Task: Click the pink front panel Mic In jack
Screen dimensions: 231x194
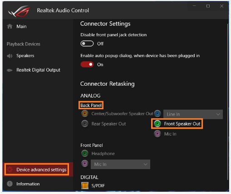Action: click(85, 164)
